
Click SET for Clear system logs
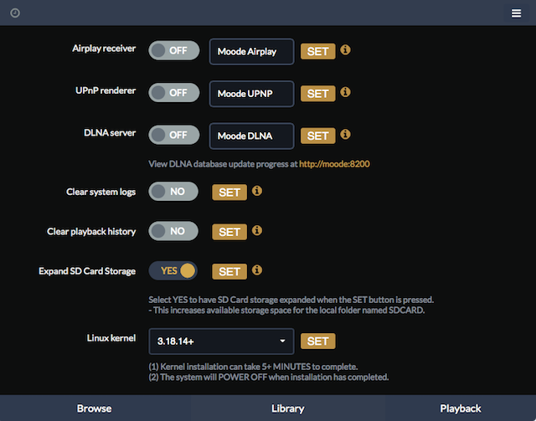tap(229, 193)
